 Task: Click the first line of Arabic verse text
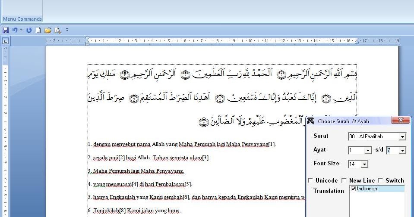point(222,74)
